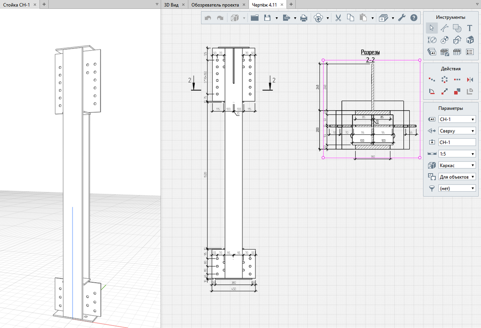This screenshot has width=481, height=328.
Task: Click the rotate action icon
Action: pyautogui.click(x=432, y=91)
